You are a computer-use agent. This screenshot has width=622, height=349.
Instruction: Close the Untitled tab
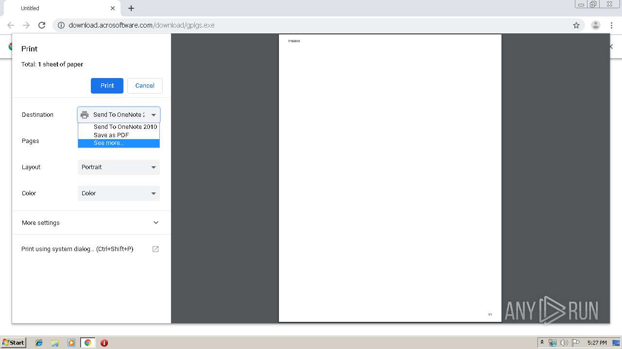tap(113, 8)
